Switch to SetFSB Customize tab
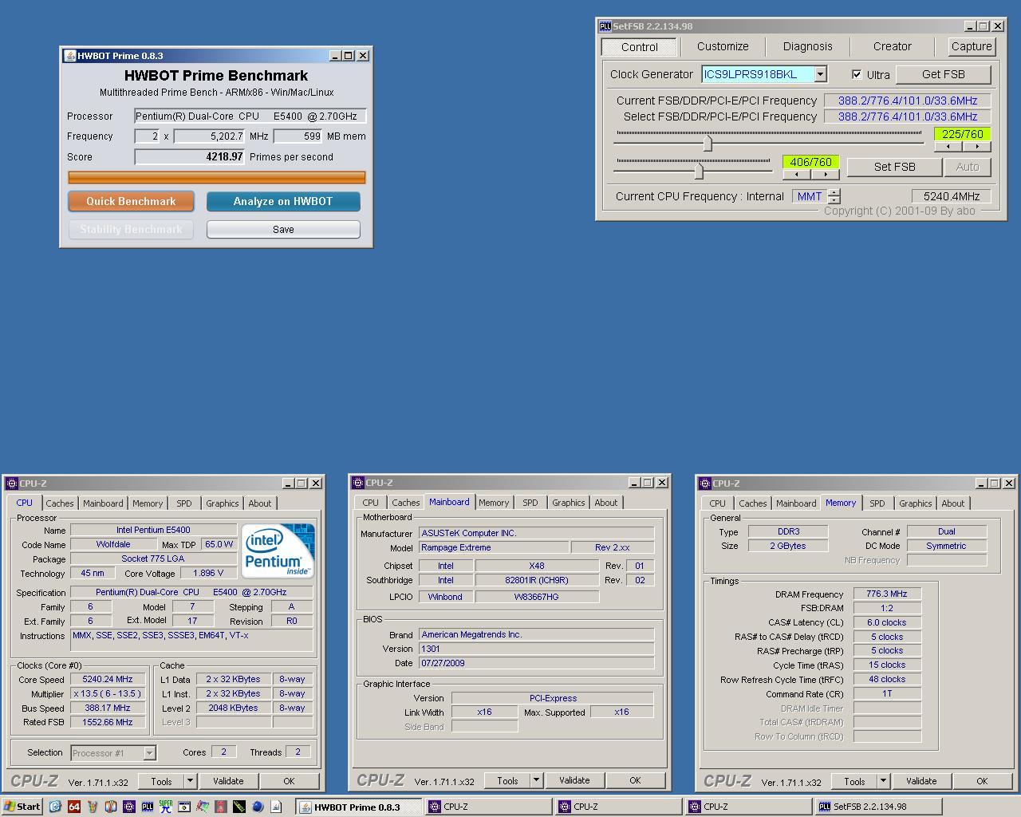 coord(723,46)
